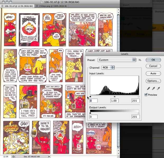Click the output white level slider
This screenshot has height=158, width=164.
tap(139, 113)
